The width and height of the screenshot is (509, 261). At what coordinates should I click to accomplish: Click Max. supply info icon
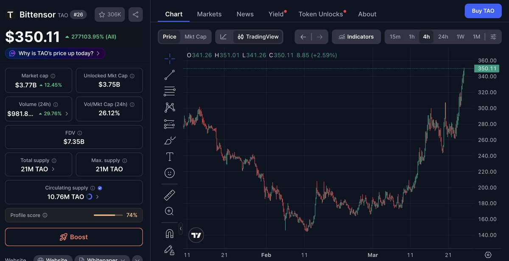(124, 161)
